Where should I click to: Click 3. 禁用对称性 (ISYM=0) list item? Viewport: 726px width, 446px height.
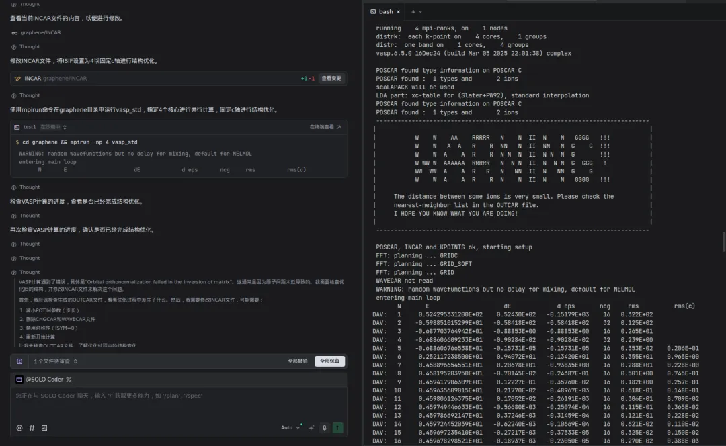[x=48, y=328]
